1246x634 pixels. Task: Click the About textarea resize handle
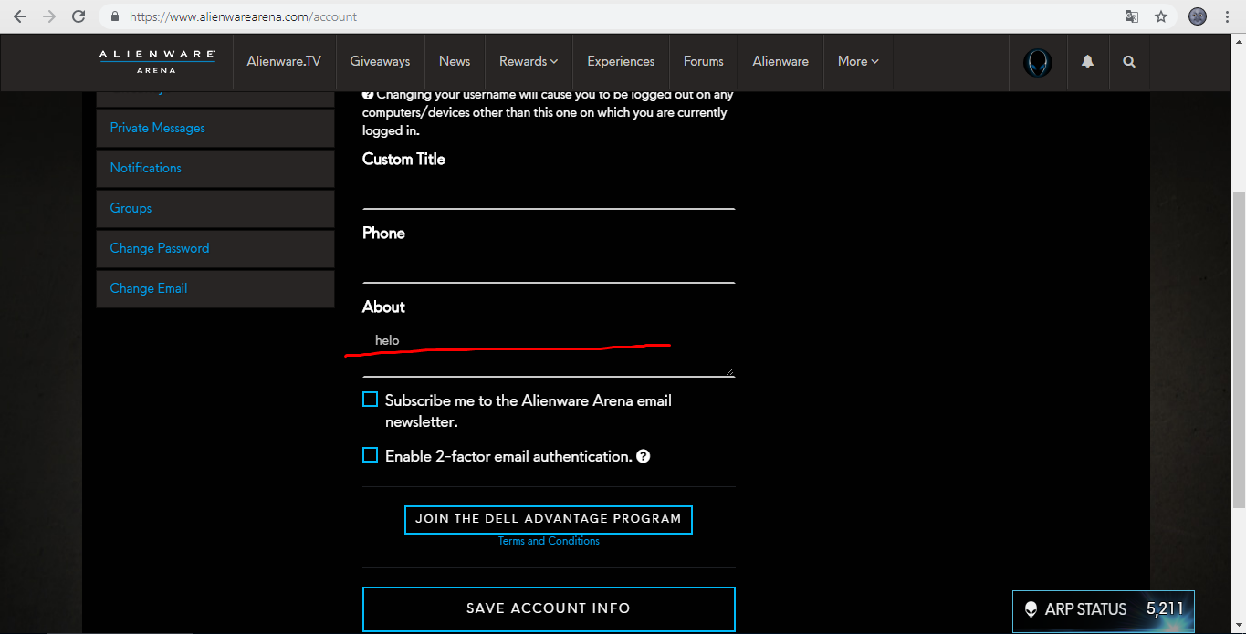pyautogui.click(x=729, y=371)
